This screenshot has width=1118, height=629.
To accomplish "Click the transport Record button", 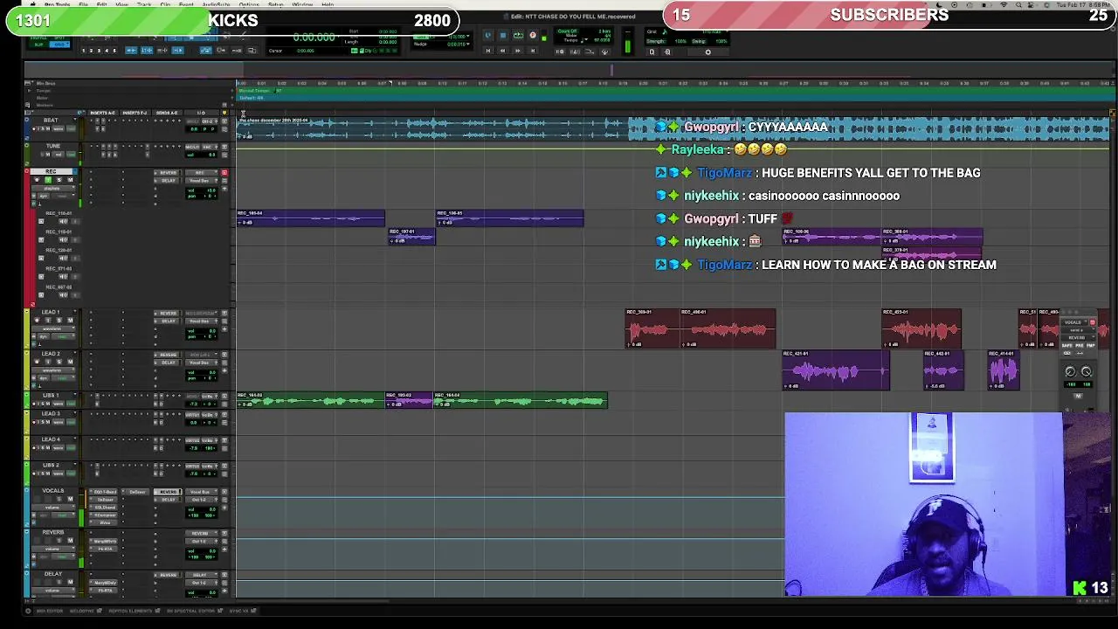I will pyautogui.click(x=533, y=36).
